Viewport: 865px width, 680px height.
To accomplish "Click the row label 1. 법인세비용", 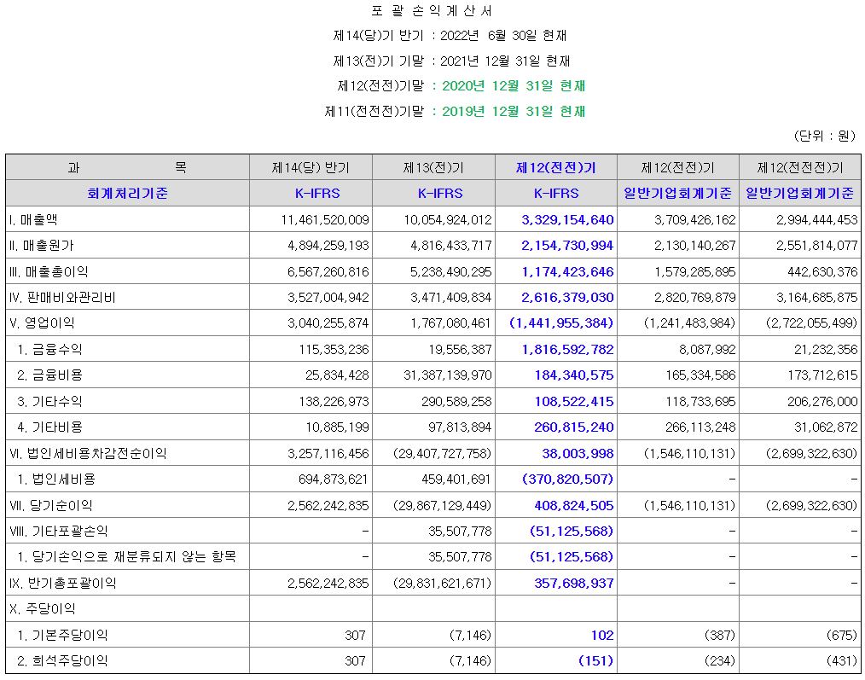I will [x=56, y=479].
